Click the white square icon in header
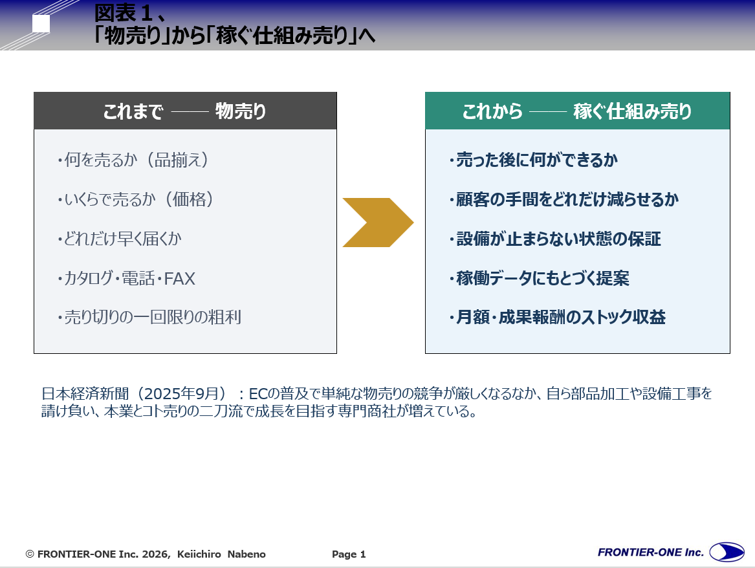Image resolution: width=755 pixels, height=568 pixels. coord(41,23)
